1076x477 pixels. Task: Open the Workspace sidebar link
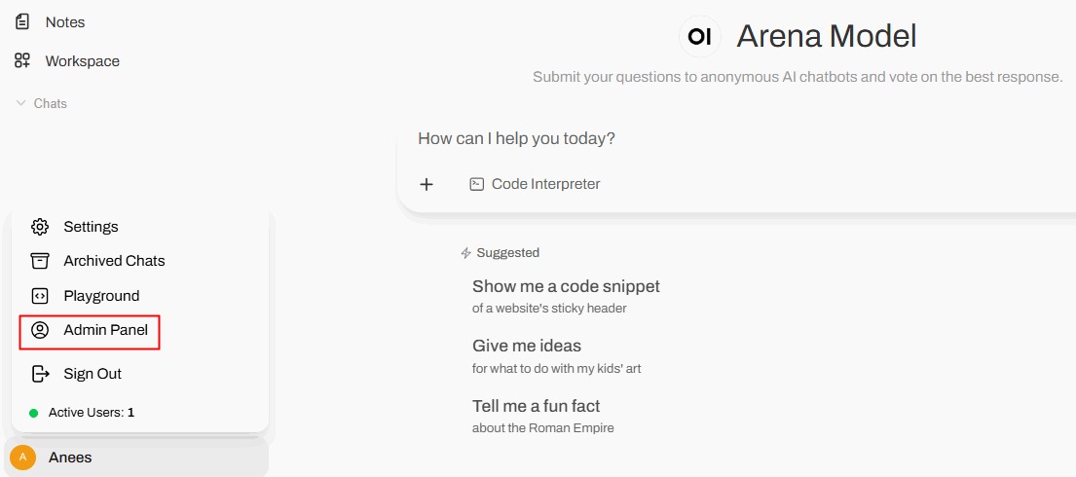(82, 60)
